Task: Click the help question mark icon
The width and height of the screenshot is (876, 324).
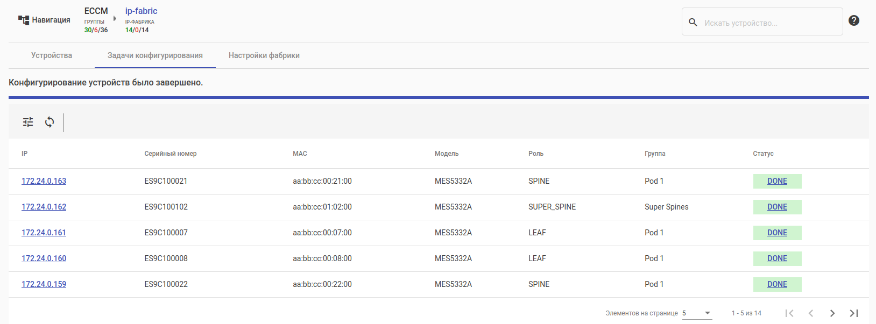Action: (853, 20)
